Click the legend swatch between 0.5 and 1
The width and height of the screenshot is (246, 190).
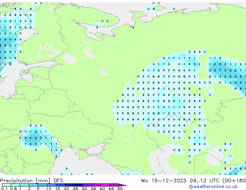pyautogui.click(x=16, y=185)
